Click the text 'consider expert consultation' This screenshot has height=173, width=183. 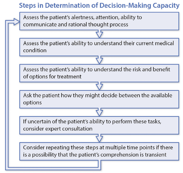point(58,129)
